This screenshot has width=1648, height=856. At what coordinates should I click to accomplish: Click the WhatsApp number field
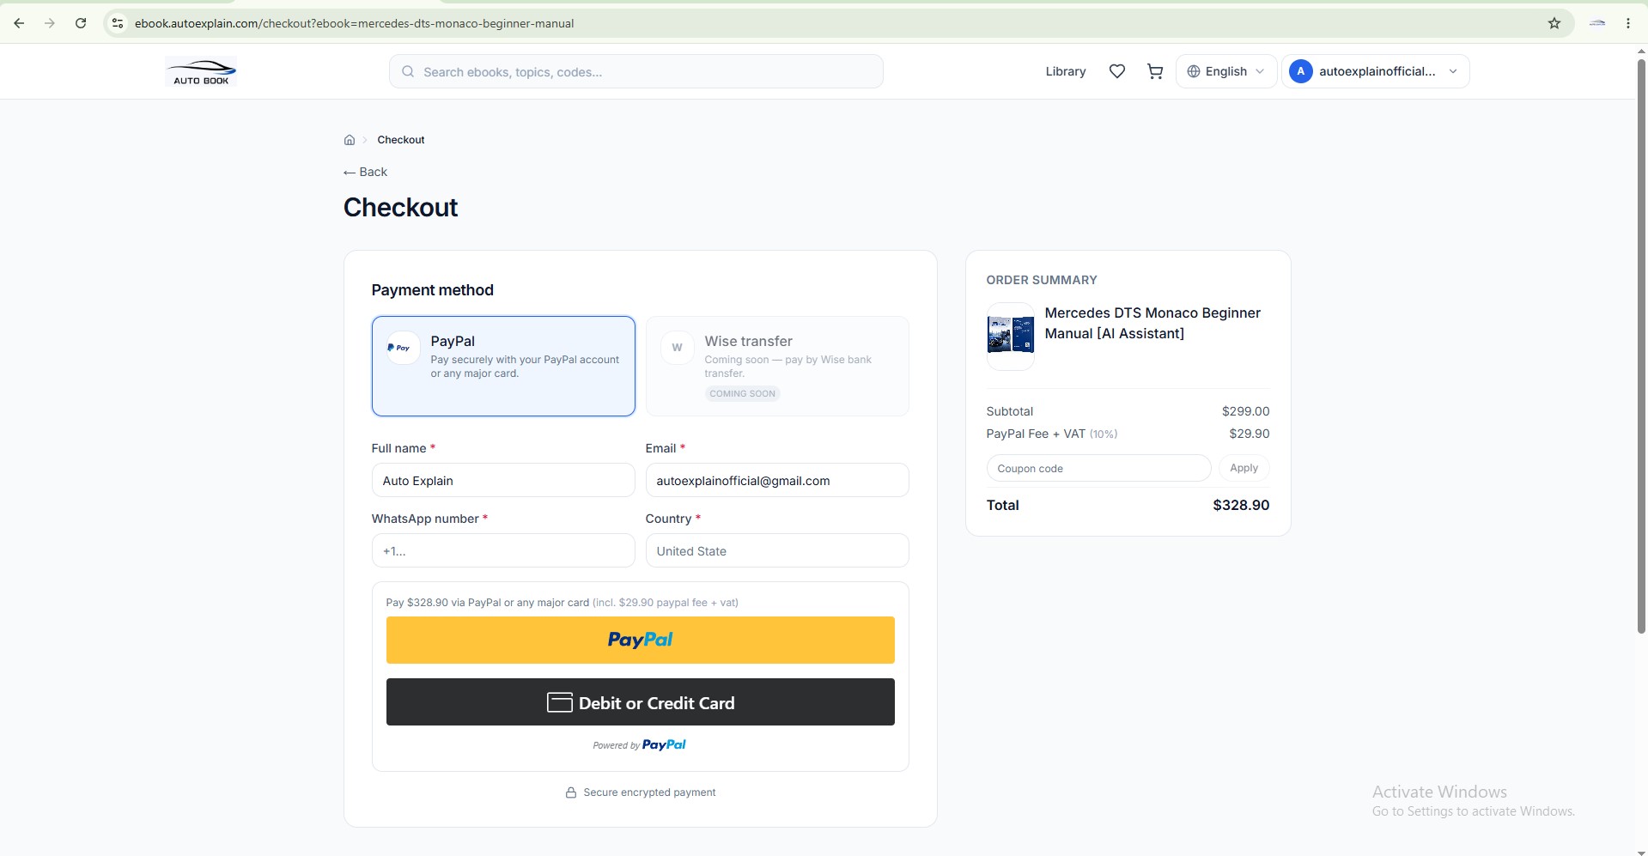(x=503, y=550)
